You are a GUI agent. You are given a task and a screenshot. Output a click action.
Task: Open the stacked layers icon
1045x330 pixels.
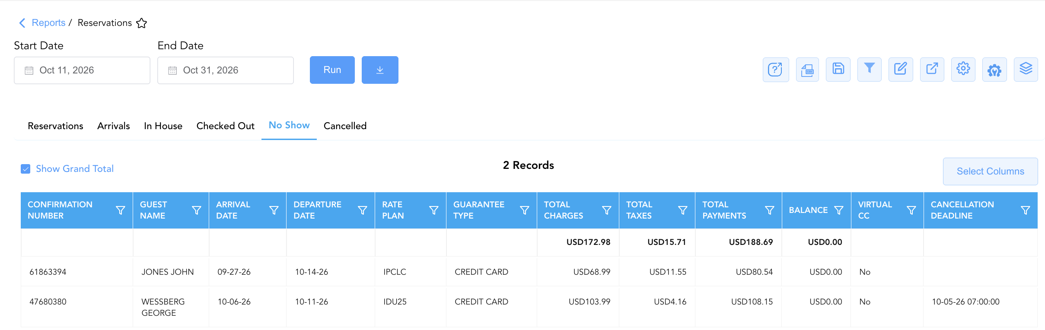(x=1026, y=70)
